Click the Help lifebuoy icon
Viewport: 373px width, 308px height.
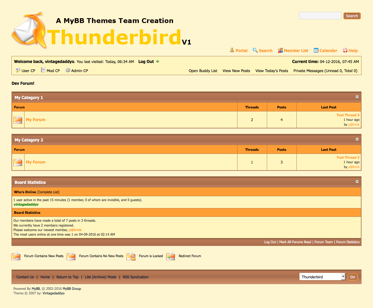[x=345, y=51]
